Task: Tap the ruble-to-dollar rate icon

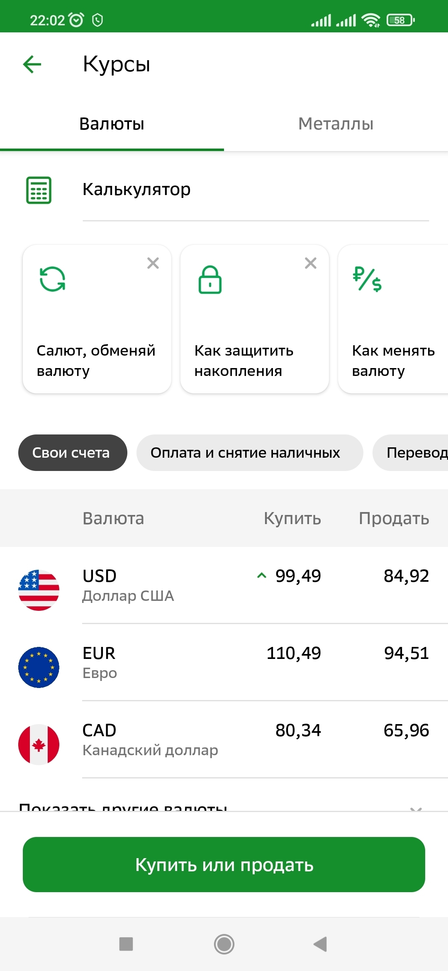Action: pos(367,280)
